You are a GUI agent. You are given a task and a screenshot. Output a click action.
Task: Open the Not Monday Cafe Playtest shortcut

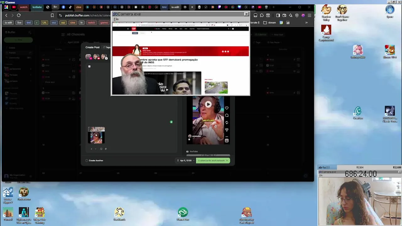tap(247, 216)
